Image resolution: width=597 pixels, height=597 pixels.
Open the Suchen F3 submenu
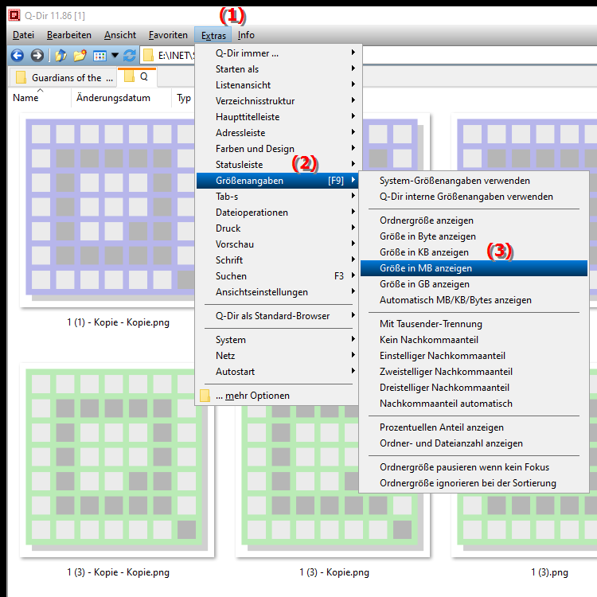point(278,276)
